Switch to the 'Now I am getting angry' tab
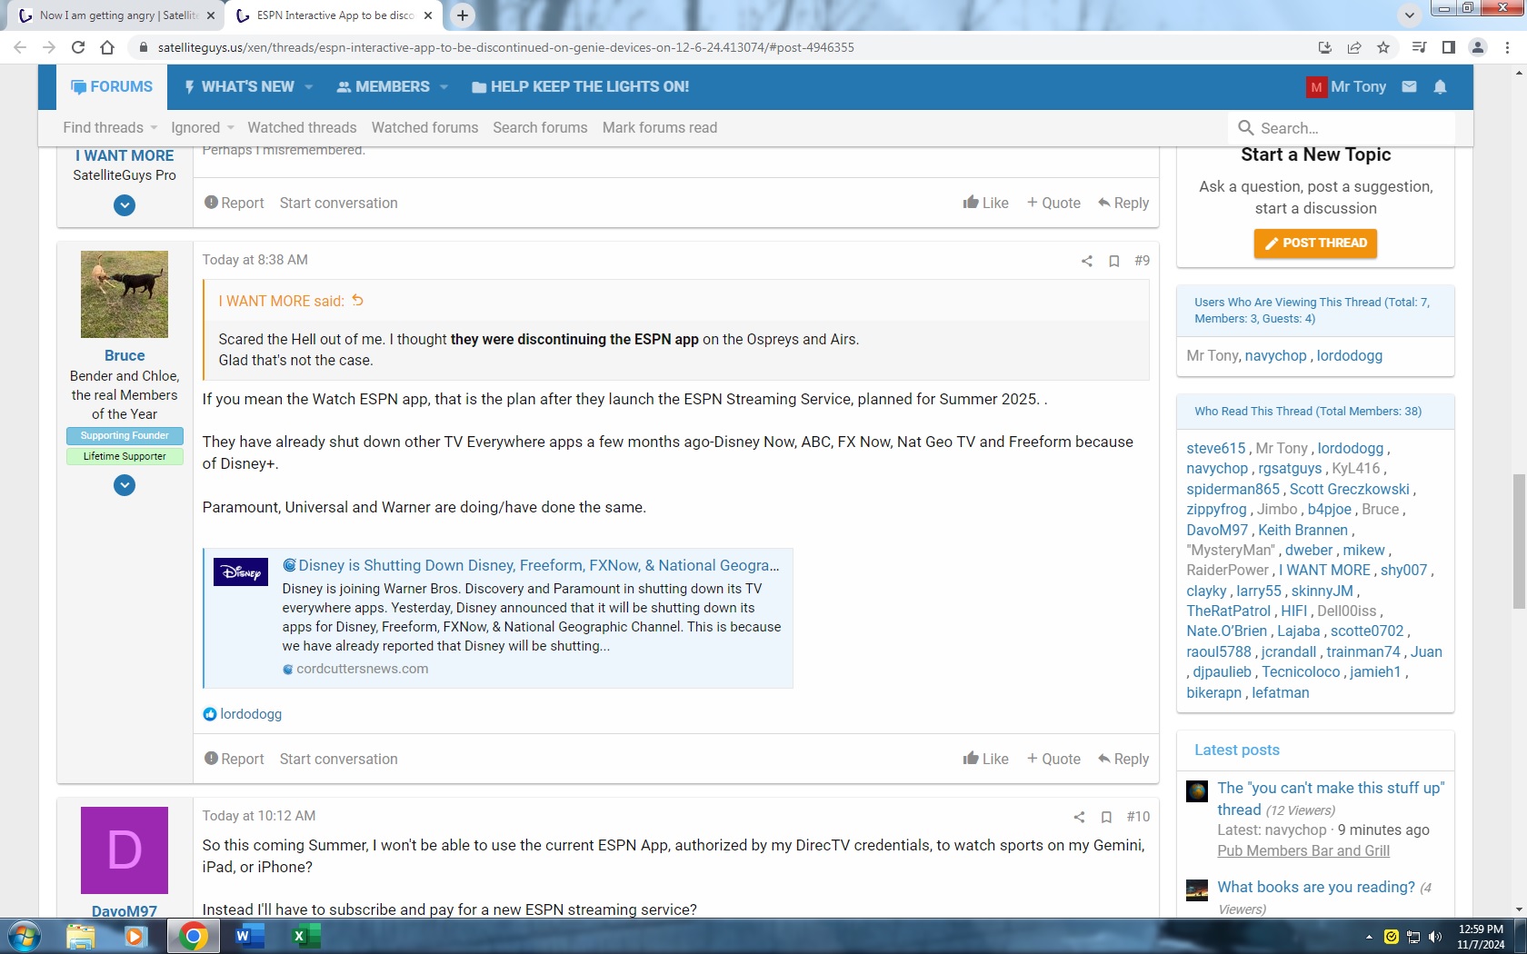This screenshot has height=954, width=1527. coord(118,15)
